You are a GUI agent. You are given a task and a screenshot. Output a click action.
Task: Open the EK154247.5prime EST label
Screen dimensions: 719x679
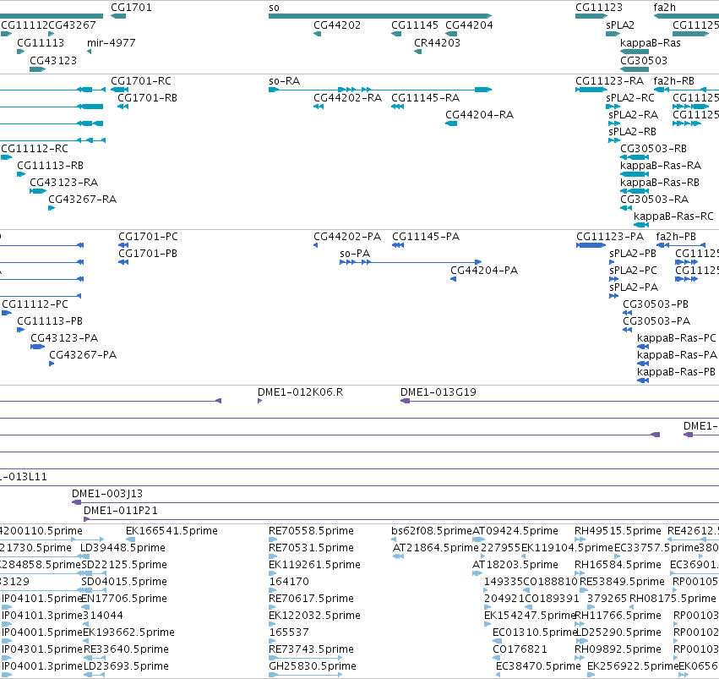530,616
